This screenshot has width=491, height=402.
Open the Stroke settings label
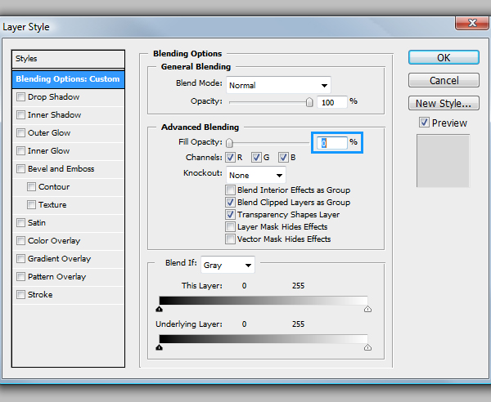[40, 295]
